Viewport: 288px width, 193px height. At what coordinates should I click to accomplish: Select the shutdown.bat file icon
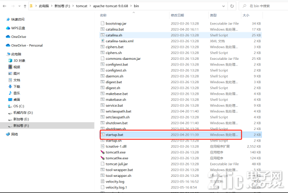[x=102, y=123]
